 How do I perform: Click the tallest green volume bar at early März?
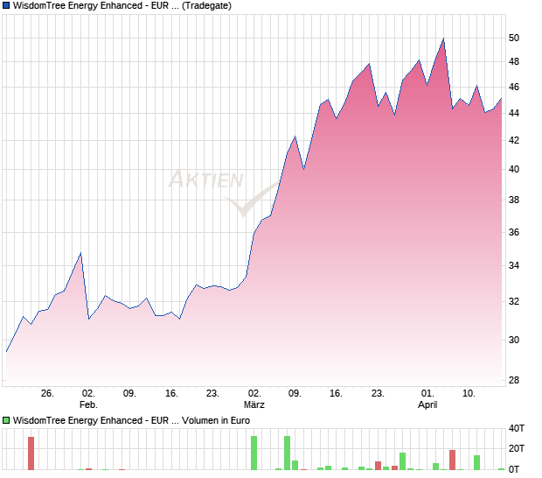tap(254, 453)
